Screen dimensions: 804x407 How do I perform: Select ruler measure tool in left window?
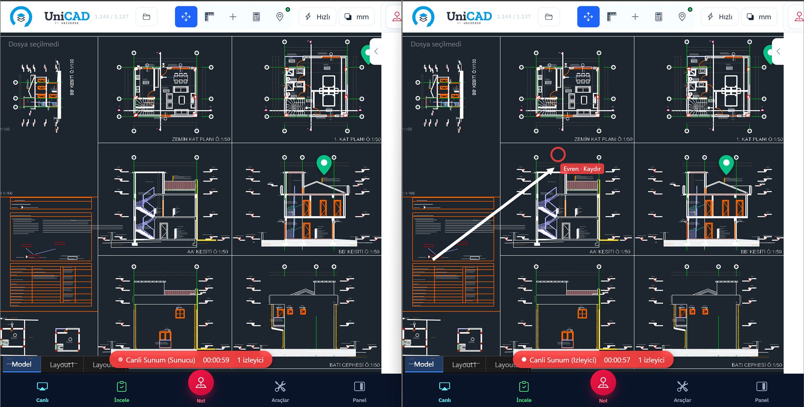209,17
